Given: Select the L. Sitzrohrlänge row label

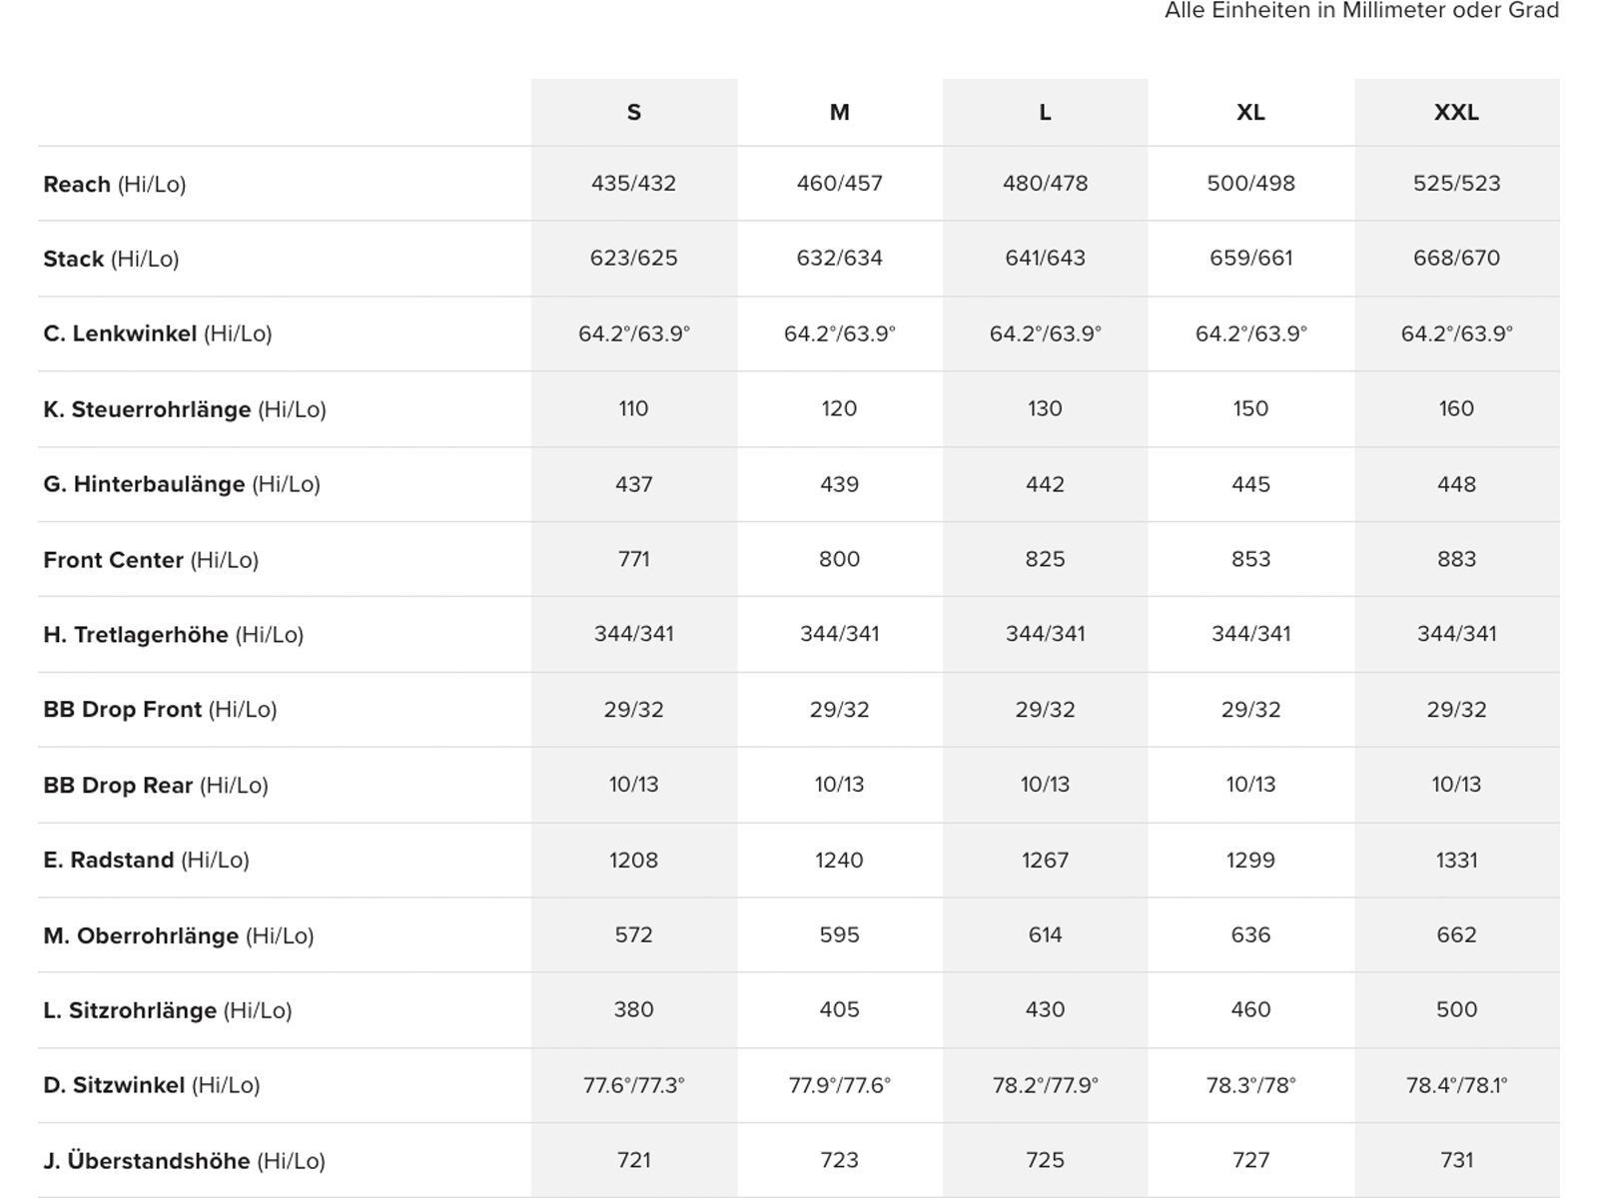Looking at the screenshot, I should 168,1011.
